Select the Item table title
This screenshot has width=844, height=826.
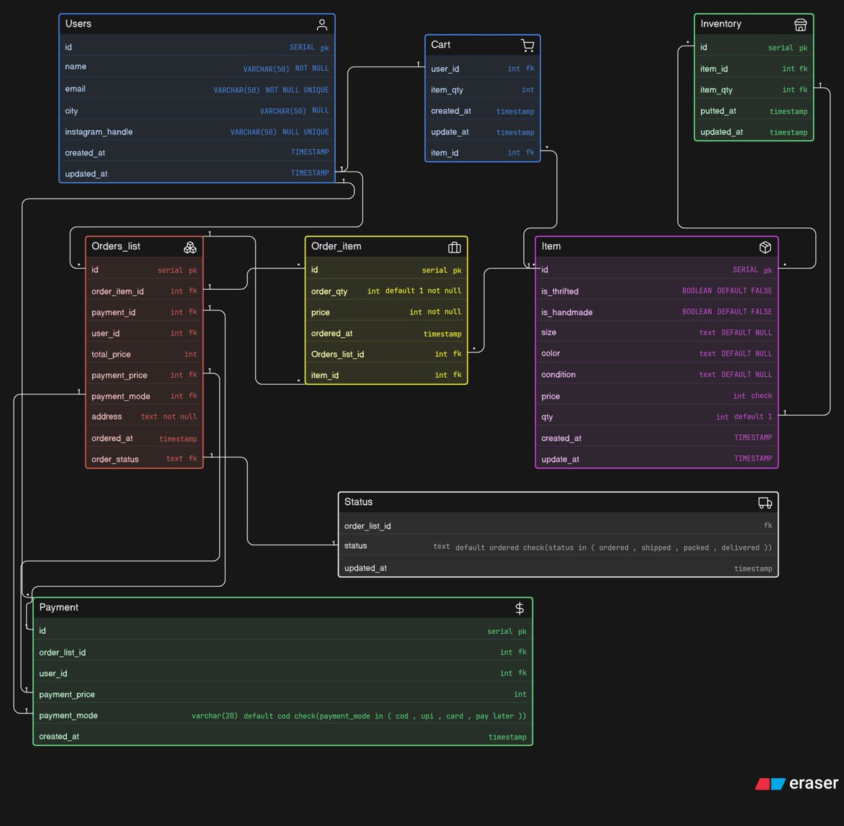(551, 246)
